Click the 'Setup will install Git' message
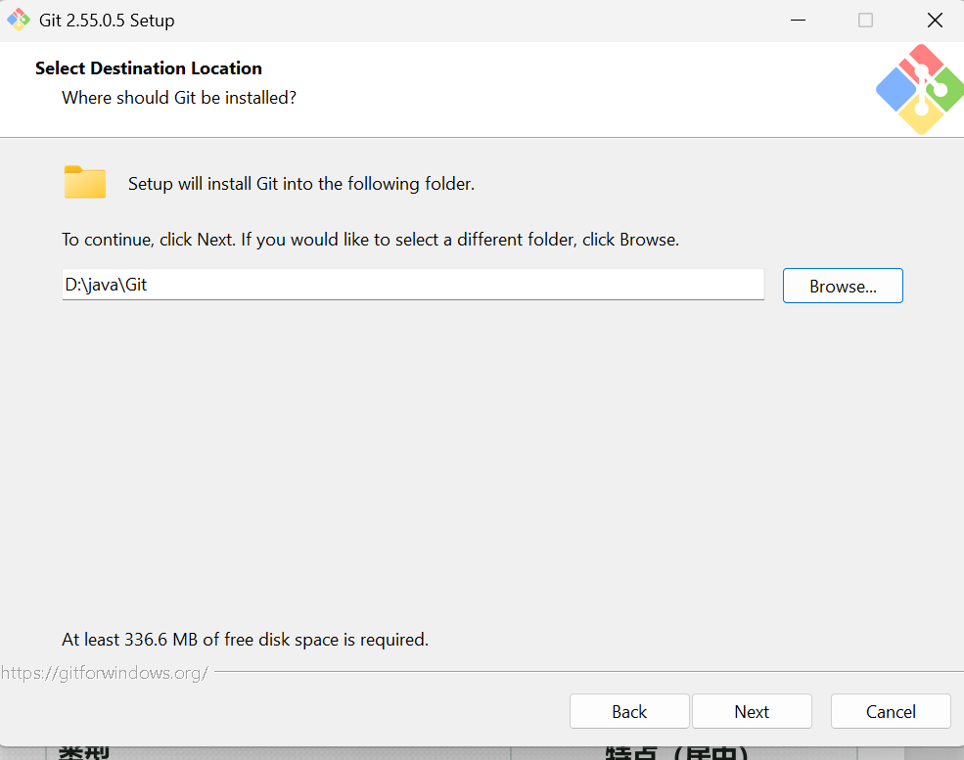The image size is (964, 760). pos(301,184)
